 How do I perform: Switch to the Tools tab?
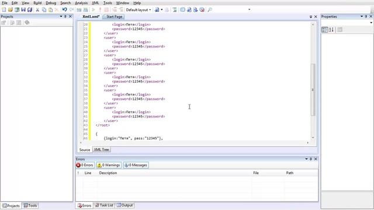30,205
